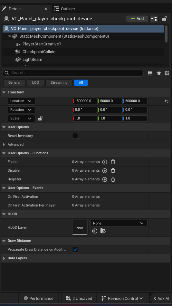Click the 2 Unsaved button
The image size is (172, 306).
click(x=79, y=298)
